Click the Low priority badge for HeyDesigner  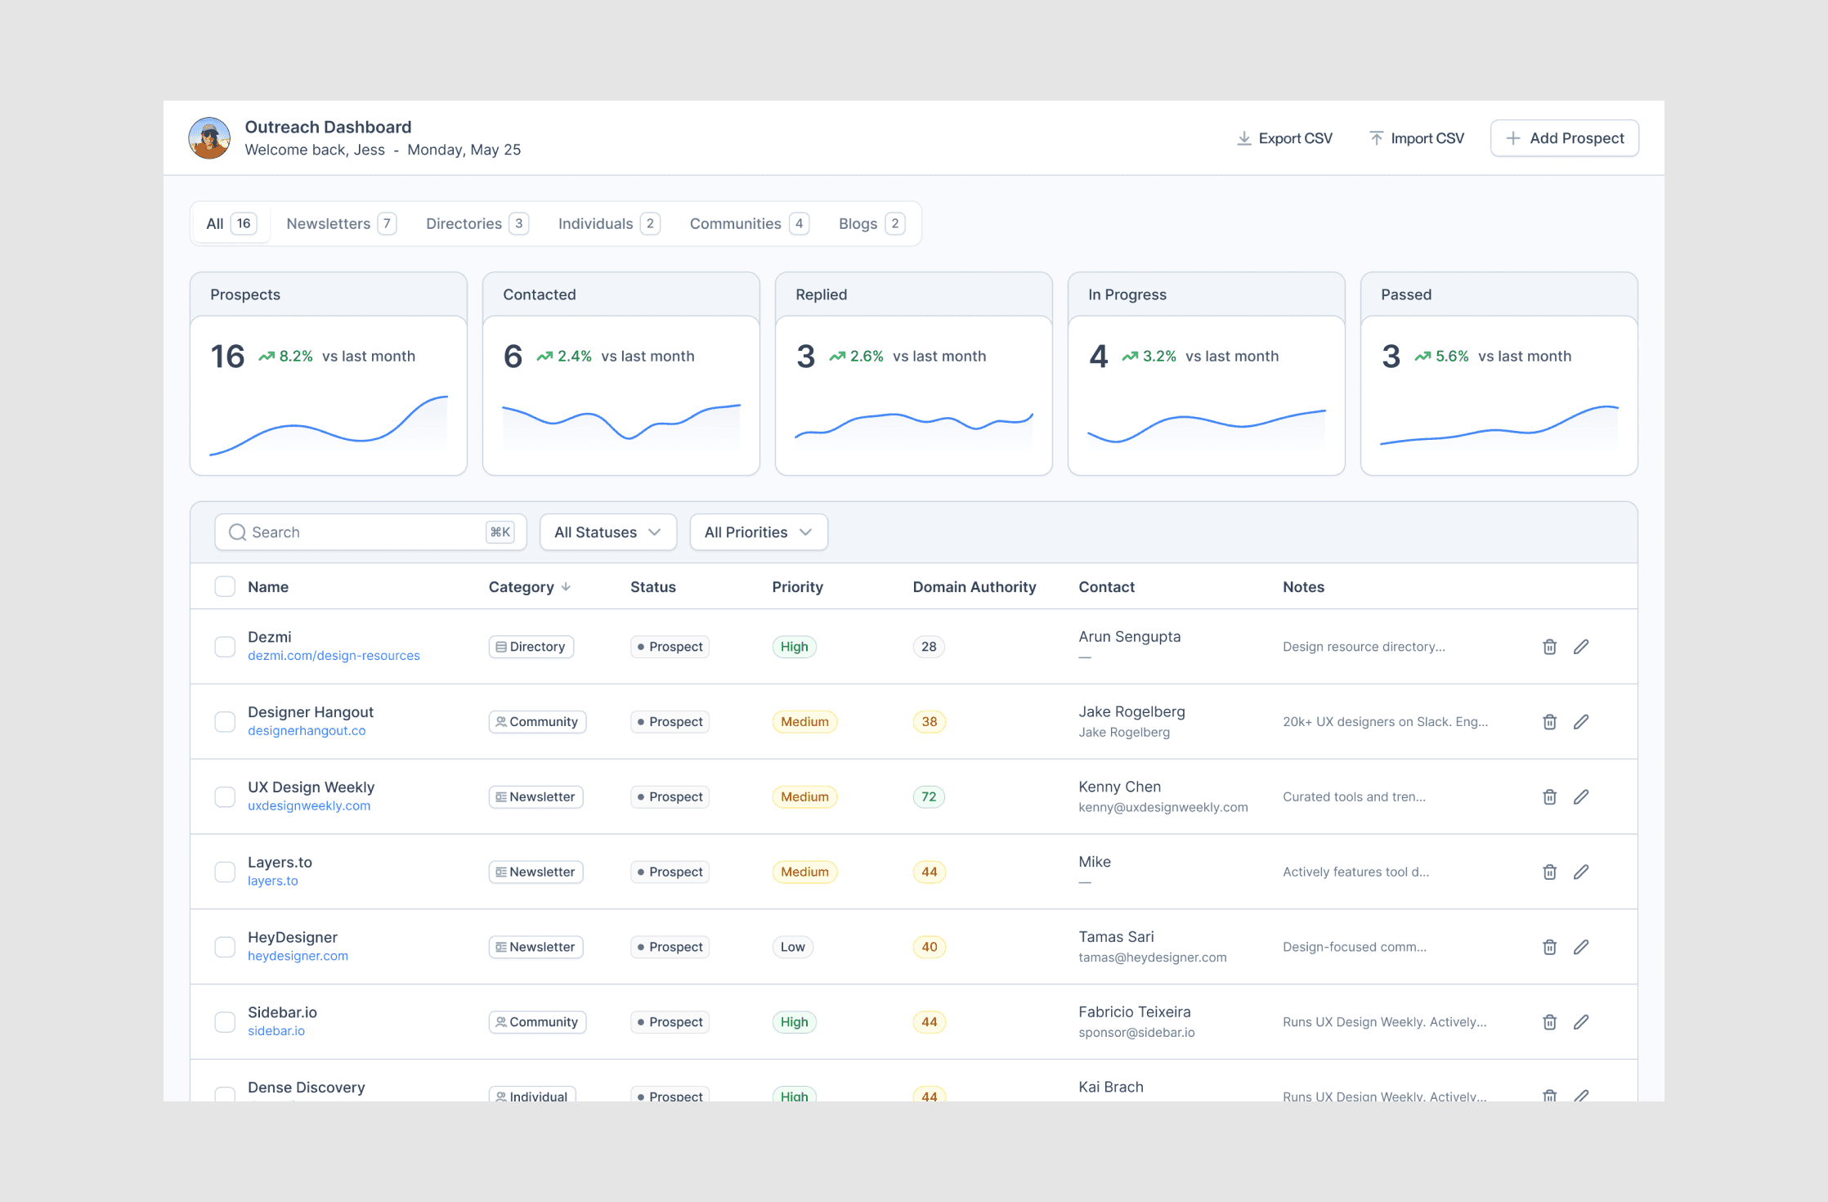[x=792, y=947]
